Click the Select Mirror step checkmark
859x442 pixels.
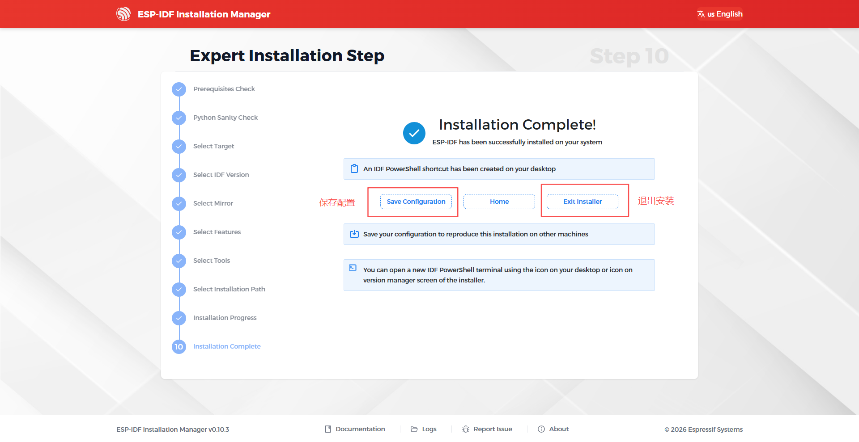[179, 203]
